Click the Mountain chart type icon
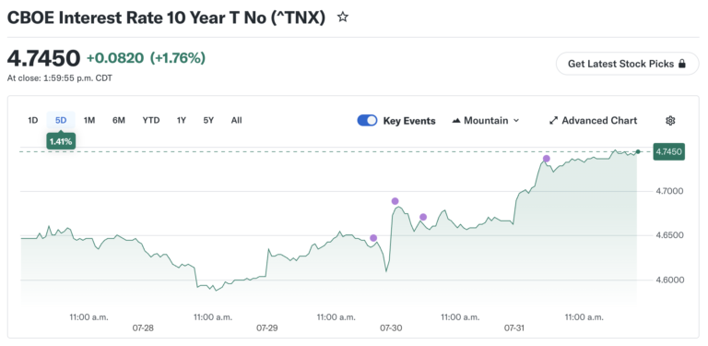The image size is (708, 346). point(456,121)
